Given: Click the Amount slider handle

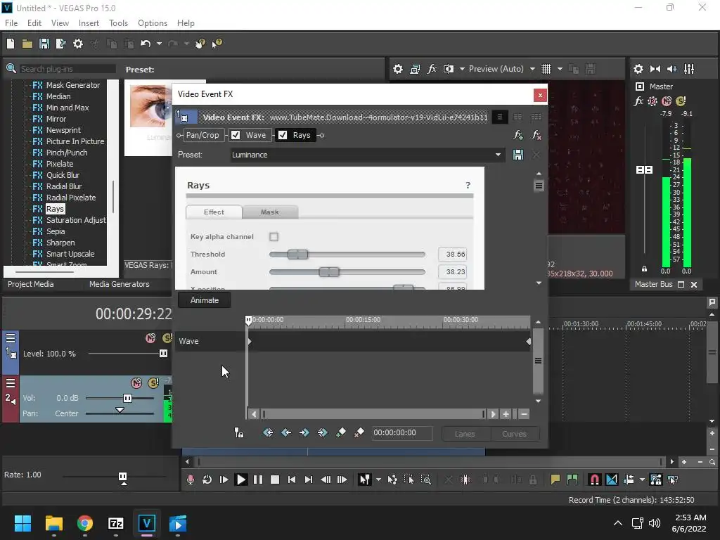Looking at the screenshot, I should click(x=329, y=272).
